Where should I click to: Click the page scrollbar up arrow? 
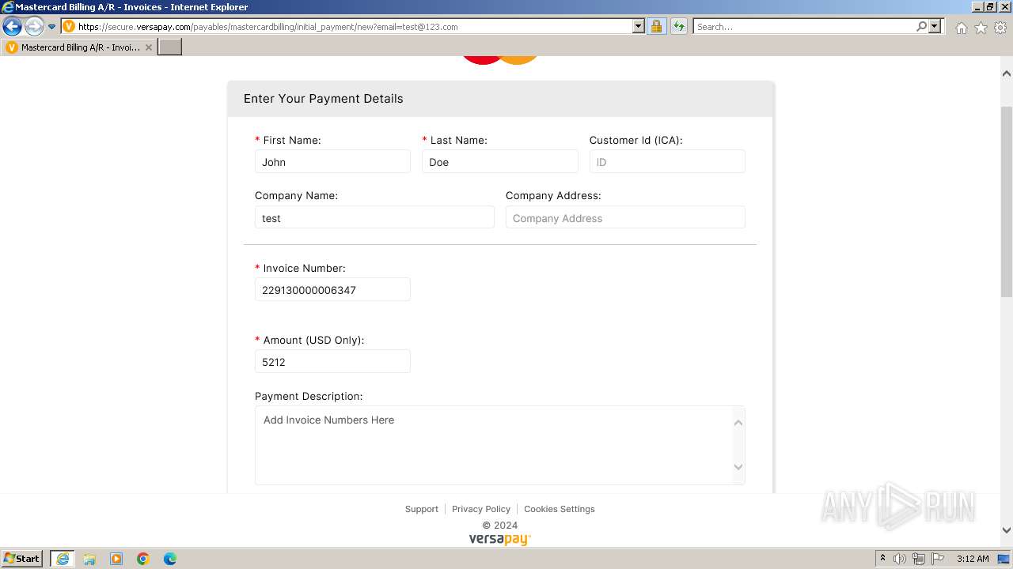tap(1007, 73)
